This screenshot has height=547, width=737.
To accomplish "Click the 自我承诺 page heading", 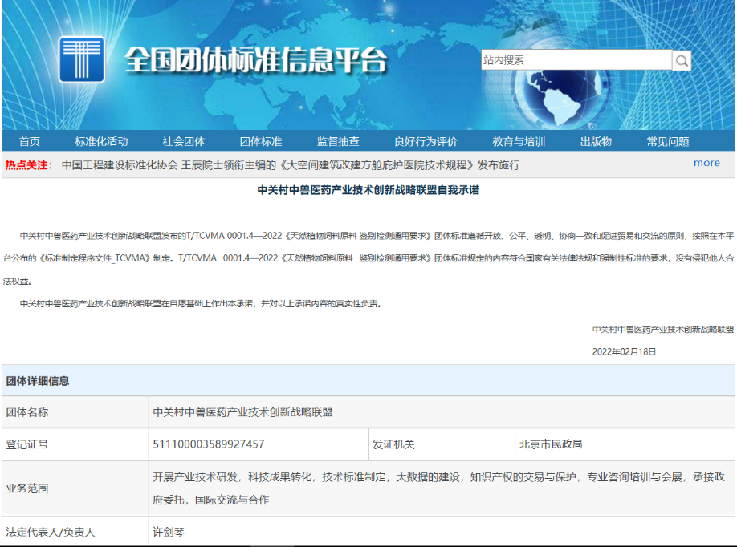I will tap(368, 190).
